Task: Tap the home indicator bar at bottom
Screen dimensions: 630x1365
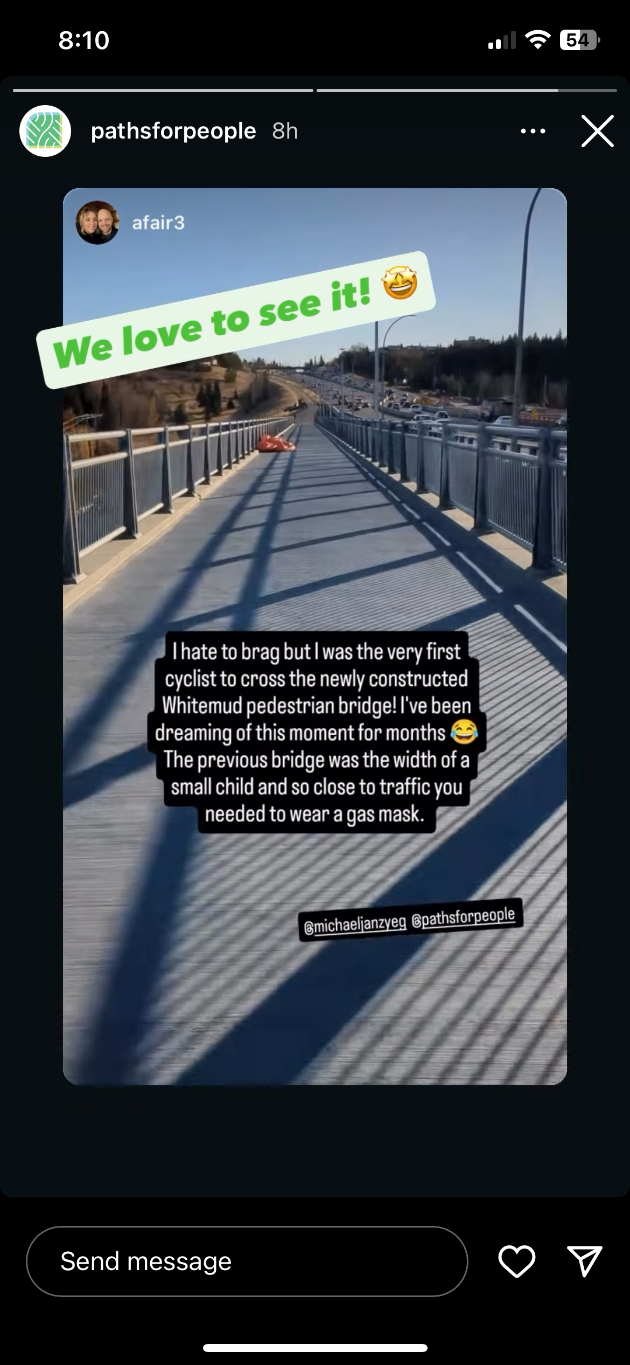Action: (x=315, y=1348)
